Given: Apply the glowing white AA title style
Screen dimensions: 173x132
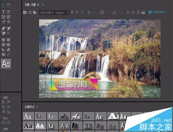Looking at the screenshot, I should tap(40, 125).
